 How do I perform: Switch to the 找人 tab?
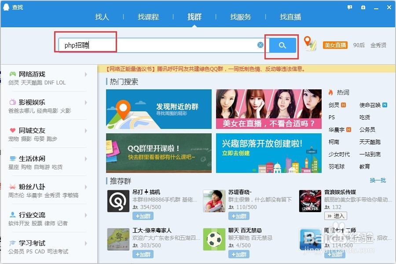(102, 17)
